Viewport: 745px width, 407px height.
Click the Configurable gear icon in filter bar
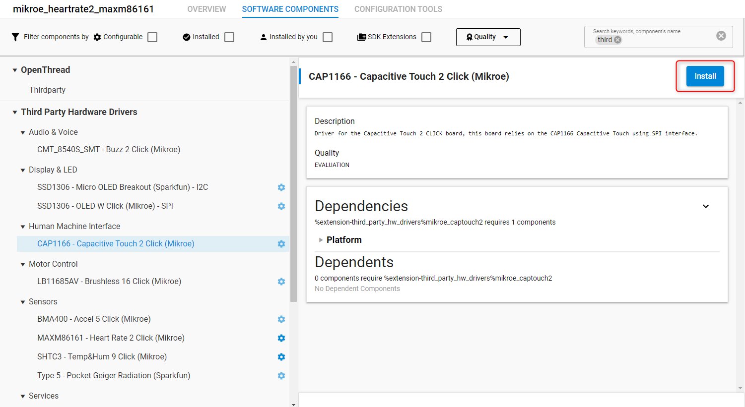click(x=97, y=37)
